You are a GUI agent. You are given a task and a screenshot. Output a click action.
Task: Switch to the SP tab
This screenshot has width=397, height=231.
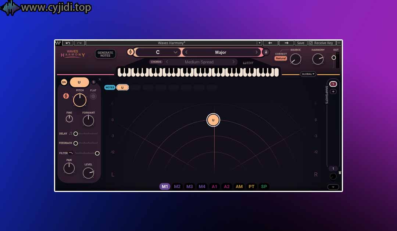coord(264,186)
